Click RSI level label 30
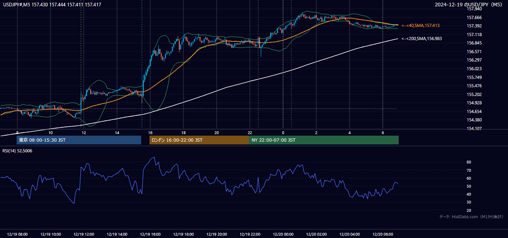The image size is (508, 238). tap(469, 202)
